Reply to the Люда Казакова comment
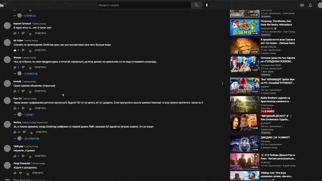The width and height of the screenshot is (322, 181). 38,173
